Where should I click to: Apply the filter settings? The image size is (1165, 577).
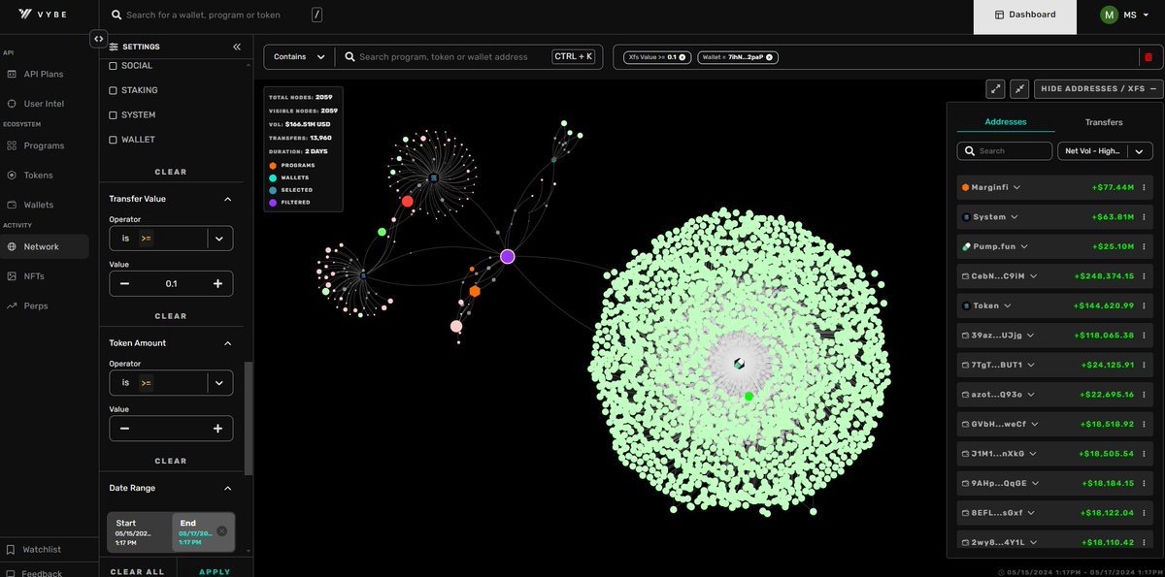(215, 572)
